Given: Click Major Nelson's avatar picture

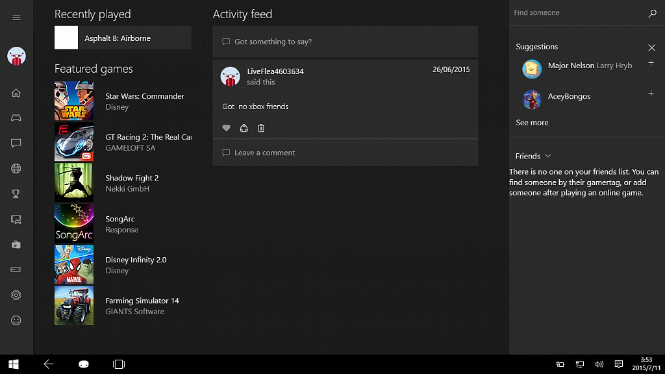Looking at the screenshot, I should (532, 69).
